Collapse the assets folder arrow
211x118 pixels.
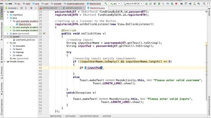(x=8, y=37)
